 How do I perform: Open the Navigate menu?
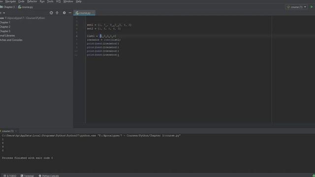coord(10,1)
